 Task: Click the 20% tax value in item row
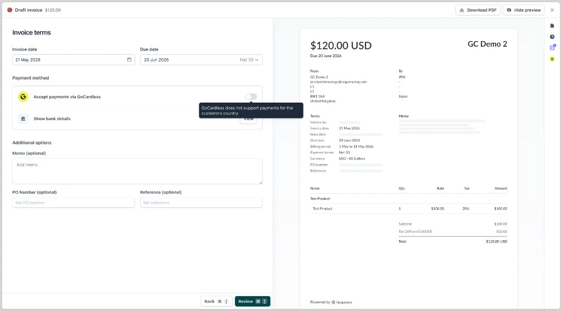pyautogui.click(x=466, y=208)
